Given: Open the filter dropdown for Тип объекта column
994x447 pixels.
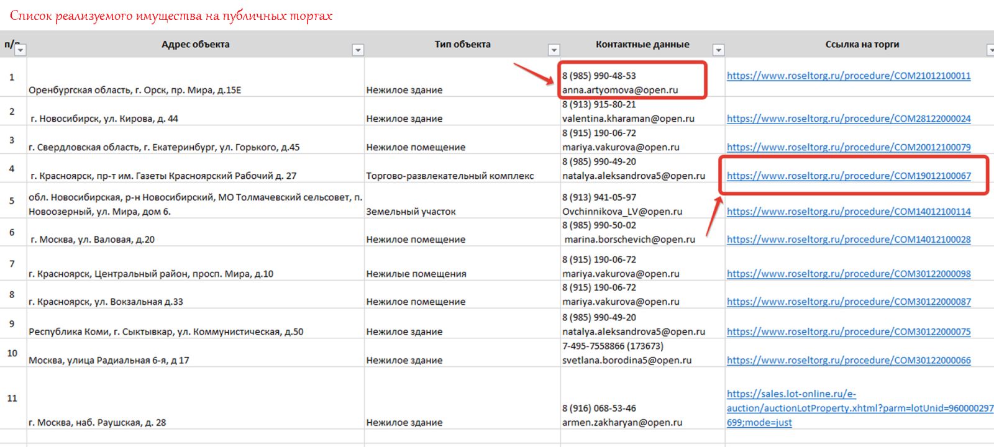Looking at the screenshot, I should pos(554,50).
